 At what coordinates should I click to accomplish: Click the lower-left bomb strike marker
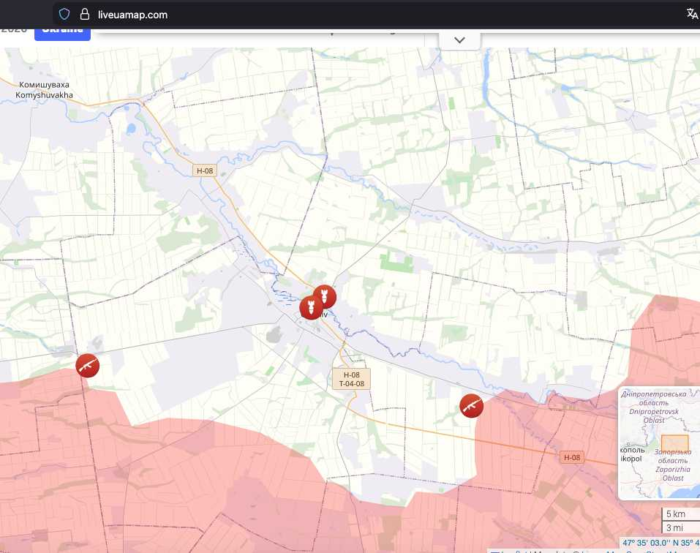(311, 308)
